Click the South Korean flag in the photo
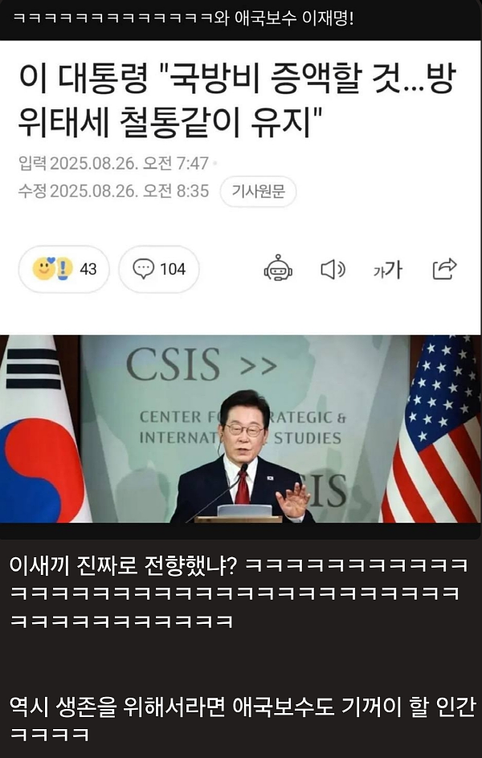Viewport: 482px width, 758px height. [41, 429]
